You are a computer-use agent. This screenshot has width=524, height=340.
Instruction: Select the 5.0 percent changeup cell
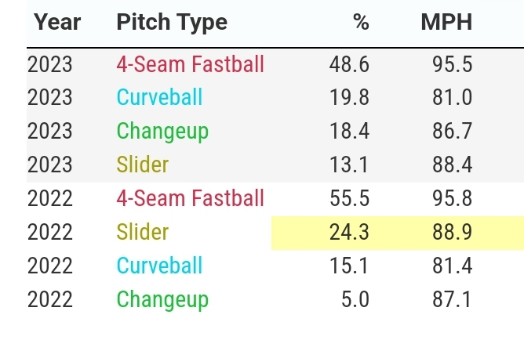pos(354,299)
